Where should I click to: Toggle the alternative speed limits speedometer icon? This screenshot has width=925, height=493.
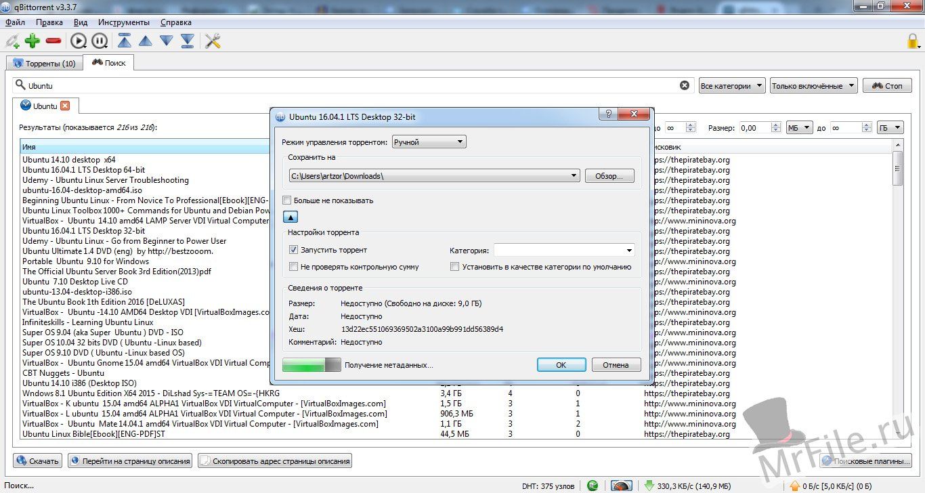click(621, 486)
